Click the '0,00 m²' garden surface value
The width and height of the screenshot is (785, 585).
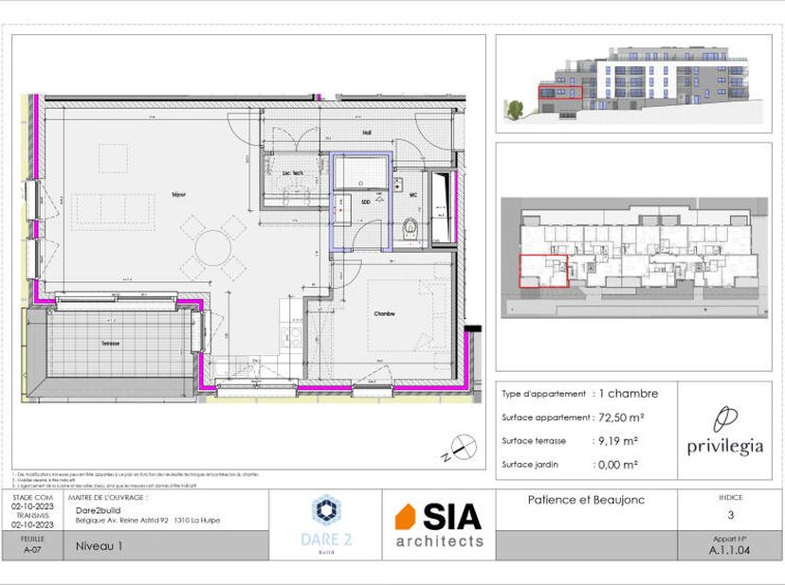pos(618,465)
